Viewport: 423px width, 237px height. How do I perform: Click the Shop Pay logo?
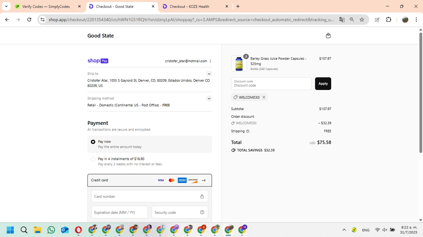(x=98, y=61)
